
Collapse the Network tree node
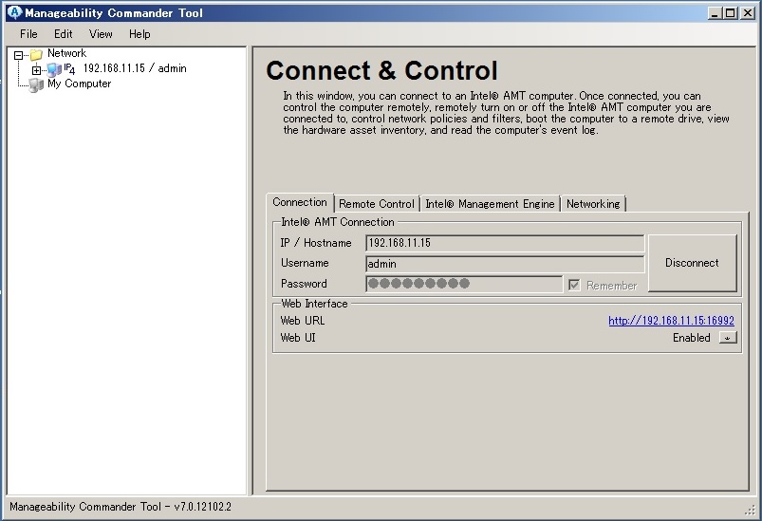19,55
